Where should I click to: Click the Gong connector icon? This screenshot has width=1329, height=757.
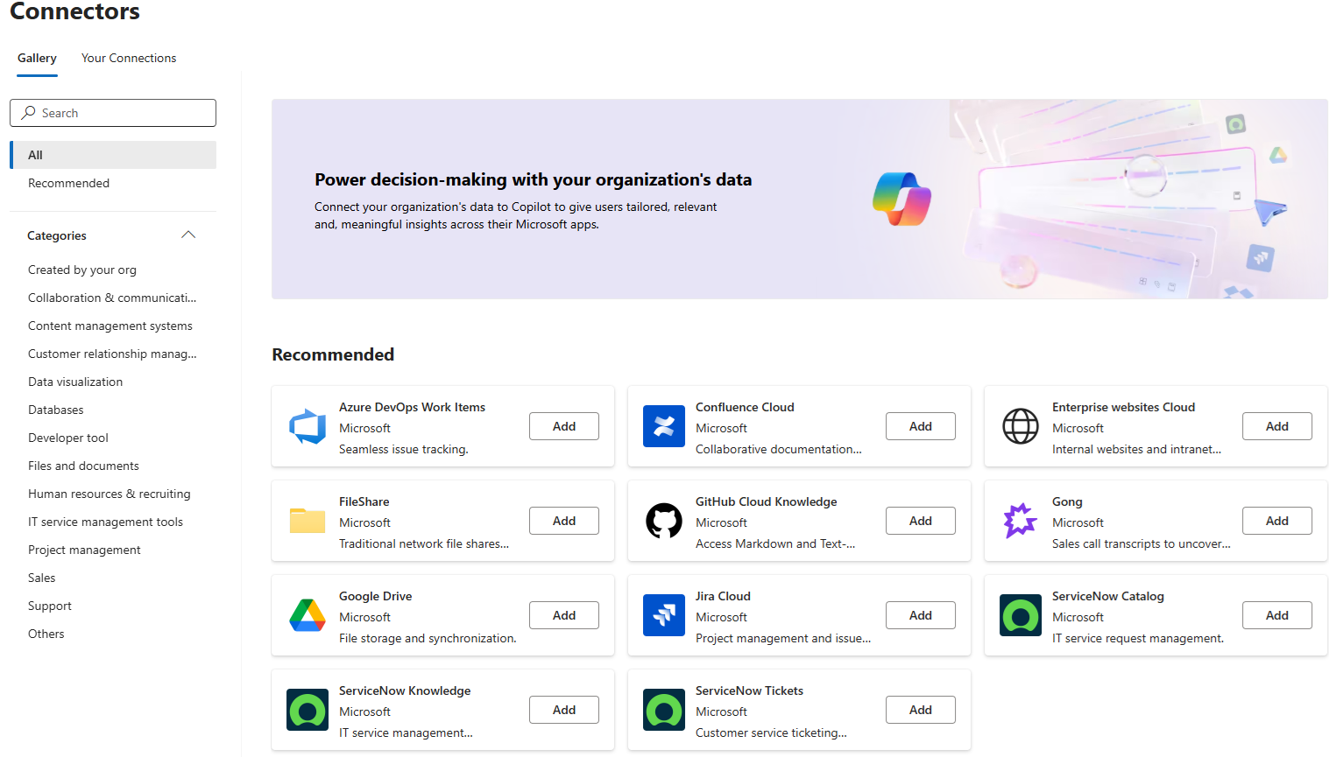[x=1021, y=521]
